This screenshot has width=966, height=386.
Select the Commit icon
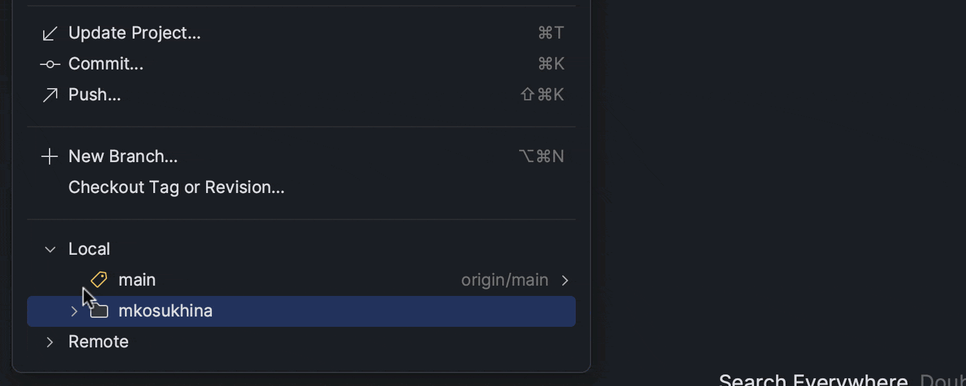pyautogui.click(x=50, y=64)
